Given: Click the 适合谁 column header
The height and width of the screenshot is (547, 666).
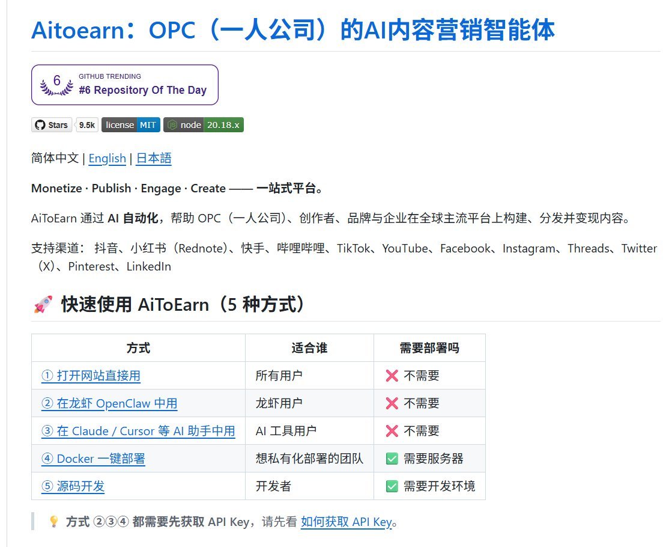Looking at the screenshot, I should 309,348.
